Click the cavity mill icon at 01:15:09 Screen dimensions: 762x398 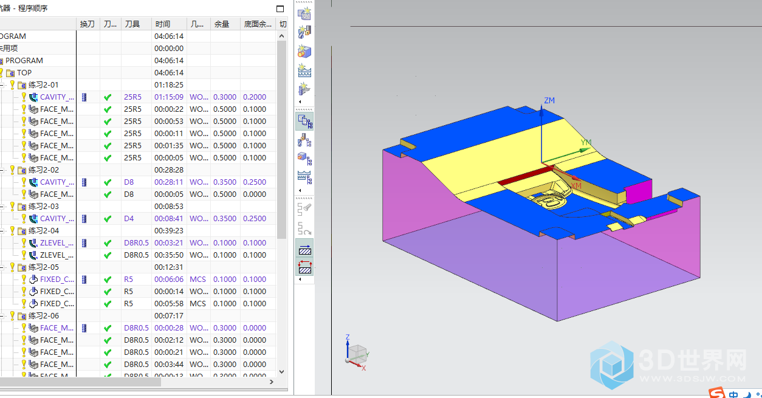click(x=33, y=97)
